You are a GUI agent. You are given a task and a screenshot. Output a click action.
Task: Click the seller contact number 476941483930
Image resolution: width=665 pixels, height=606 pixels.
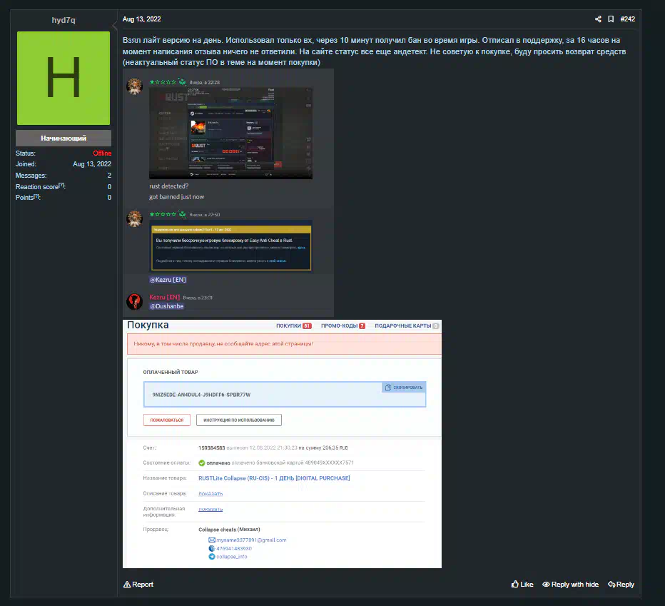[234, 549]
